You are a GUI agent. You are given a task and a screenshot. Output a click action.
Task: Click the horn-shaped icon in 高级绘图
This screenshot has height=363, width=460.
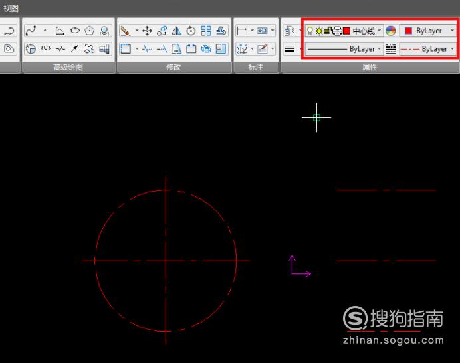click(x=104, y=48)
